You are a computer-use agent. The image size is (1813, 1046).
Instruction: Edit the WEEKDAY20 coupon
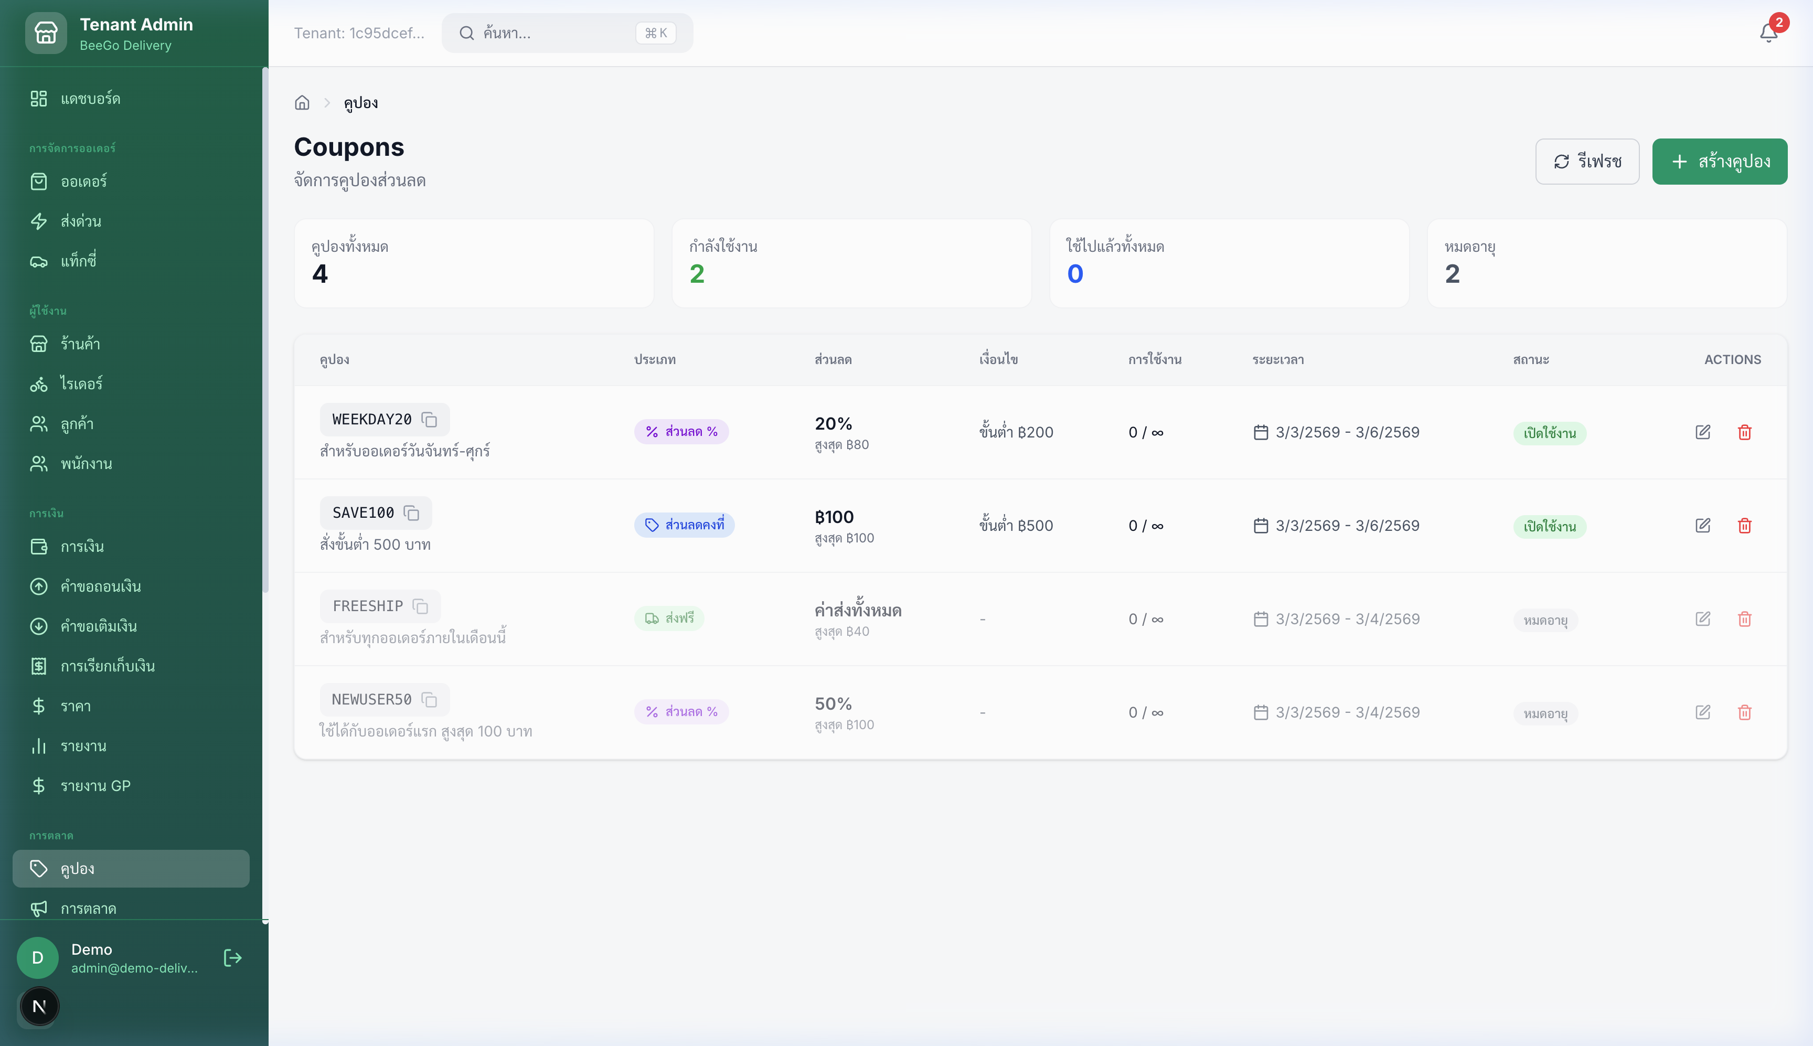pyautogui.click(x=1702, y=432)
